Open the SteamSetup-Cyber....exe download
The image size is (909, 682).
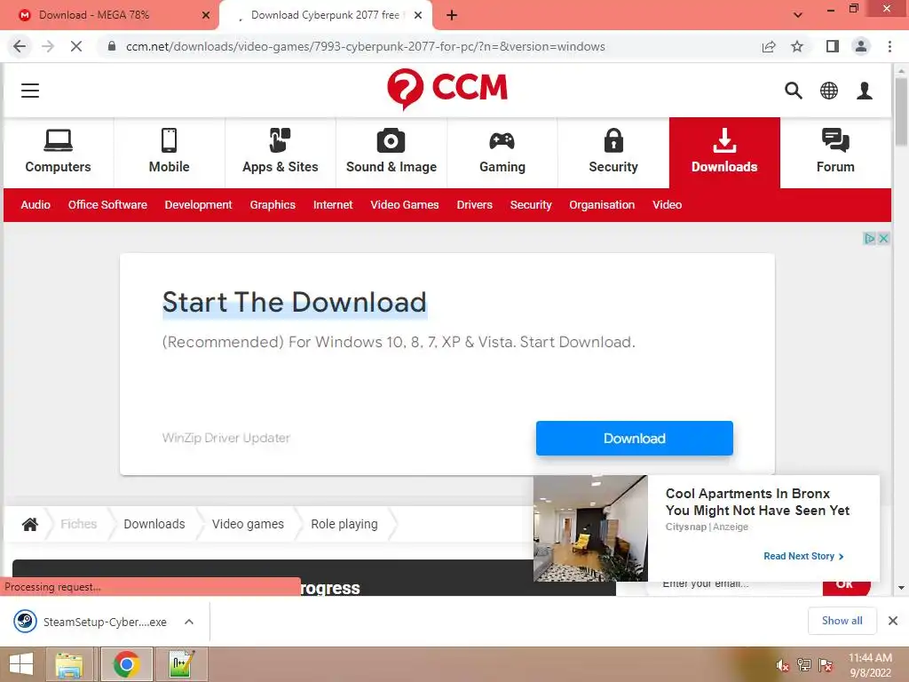[x=91, y=622]
